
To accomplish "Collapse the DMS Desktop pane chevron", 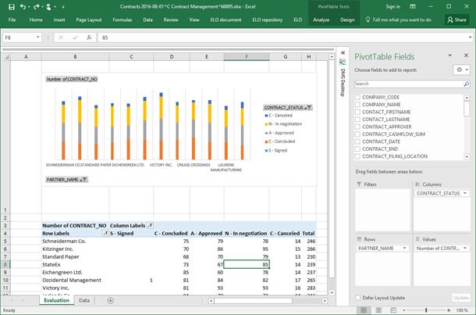I will click(343, 52).
